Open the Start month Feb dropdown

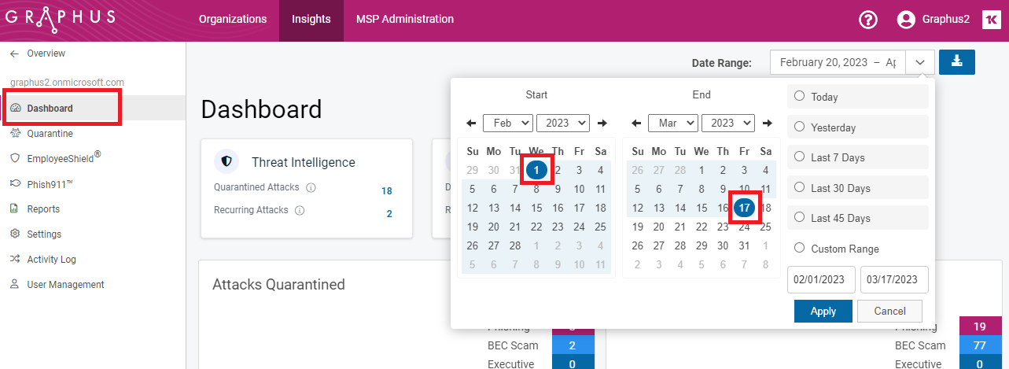click(x=508, y=123)
